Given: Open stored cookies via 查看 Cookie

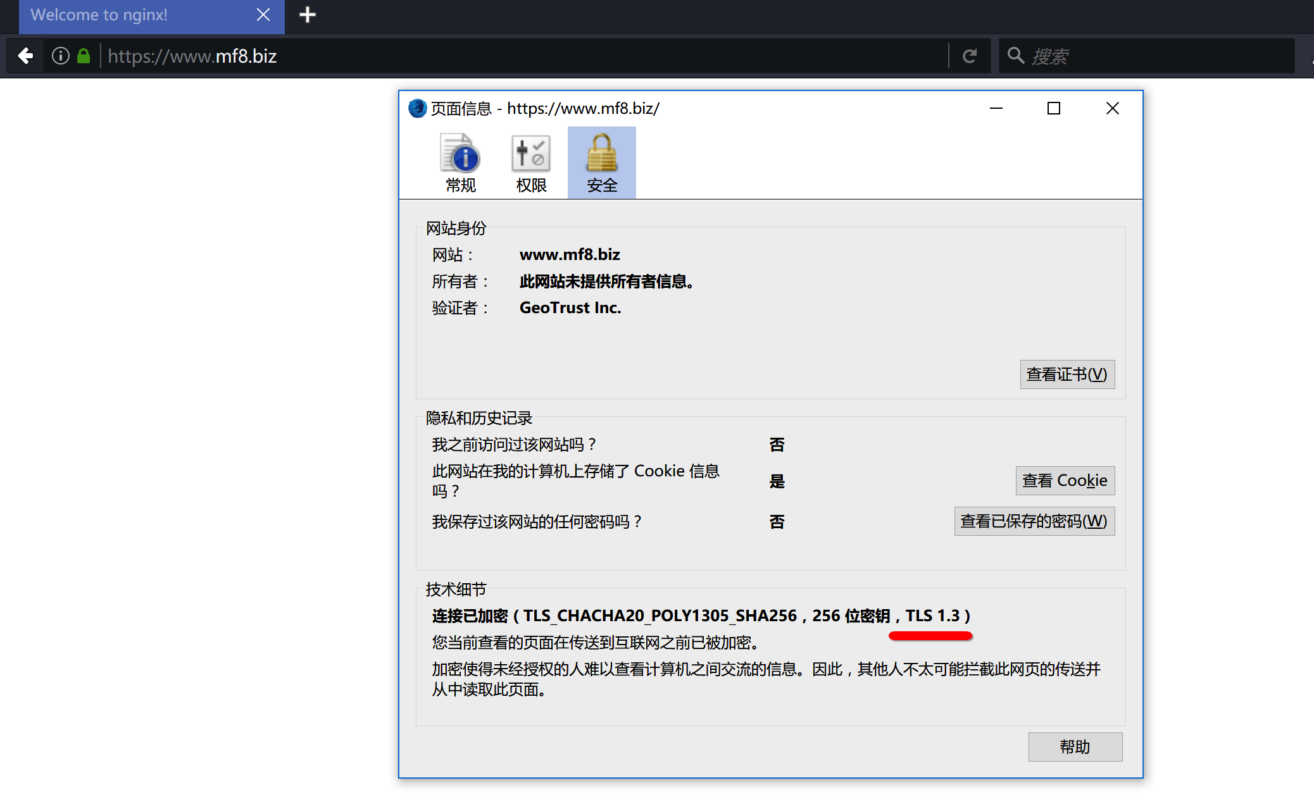Looking at the screenshot, I should (x=1065, y=480).
